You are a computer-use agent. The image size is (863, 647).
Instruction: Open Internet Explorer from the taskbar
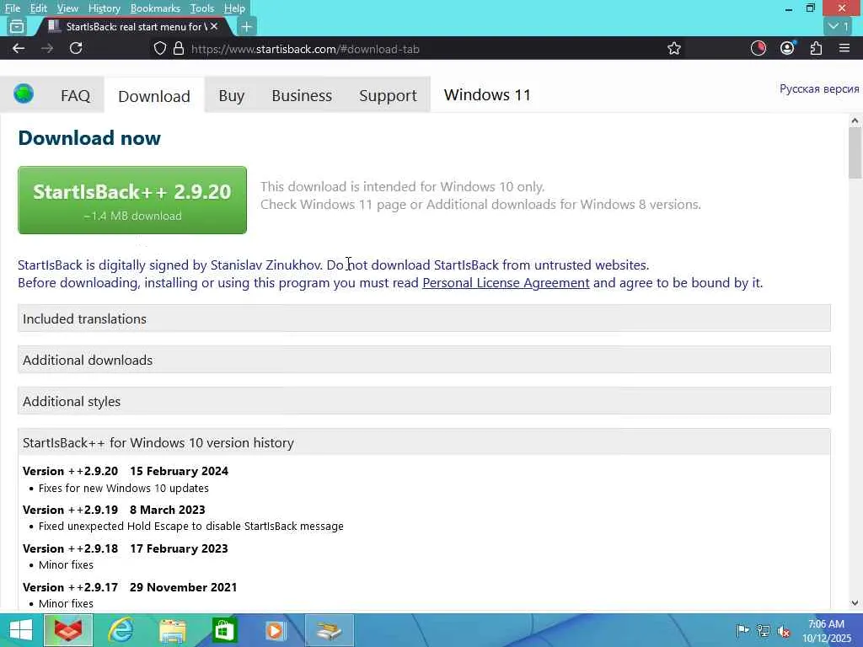121,630
